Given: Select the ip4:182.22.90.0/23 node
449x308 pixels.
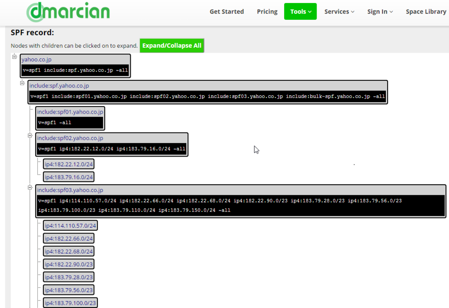Looking at the screenshot, I should point(69,264).
